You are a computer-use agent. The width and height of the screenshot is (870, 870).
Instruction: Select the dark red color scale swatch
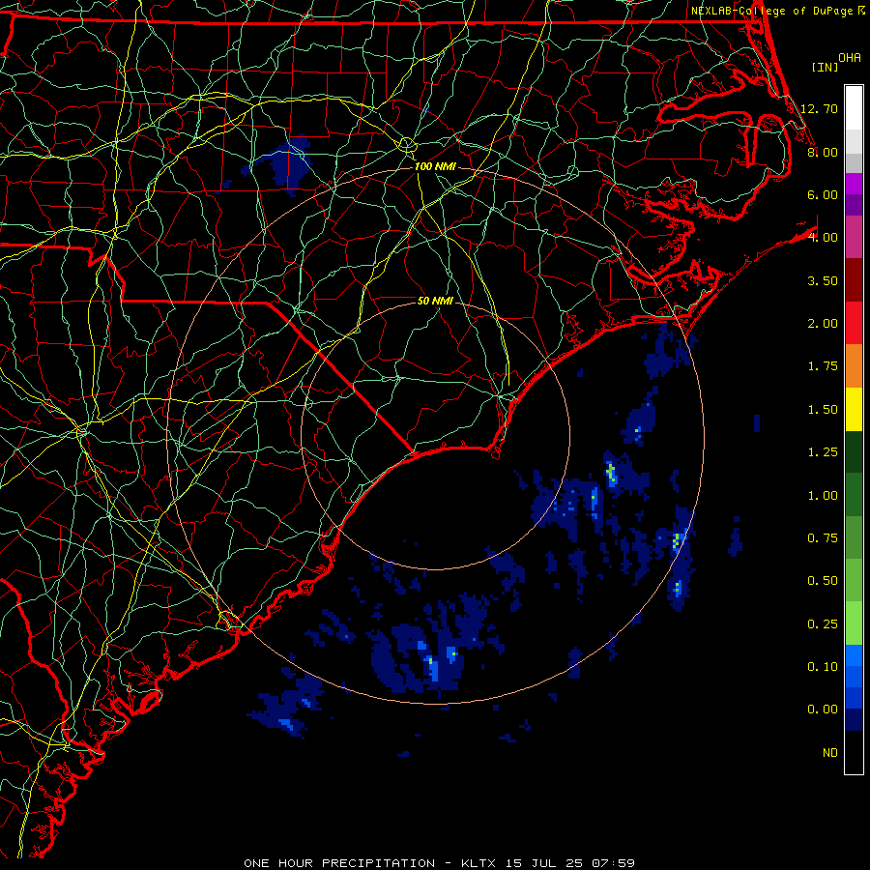point(854,280)
